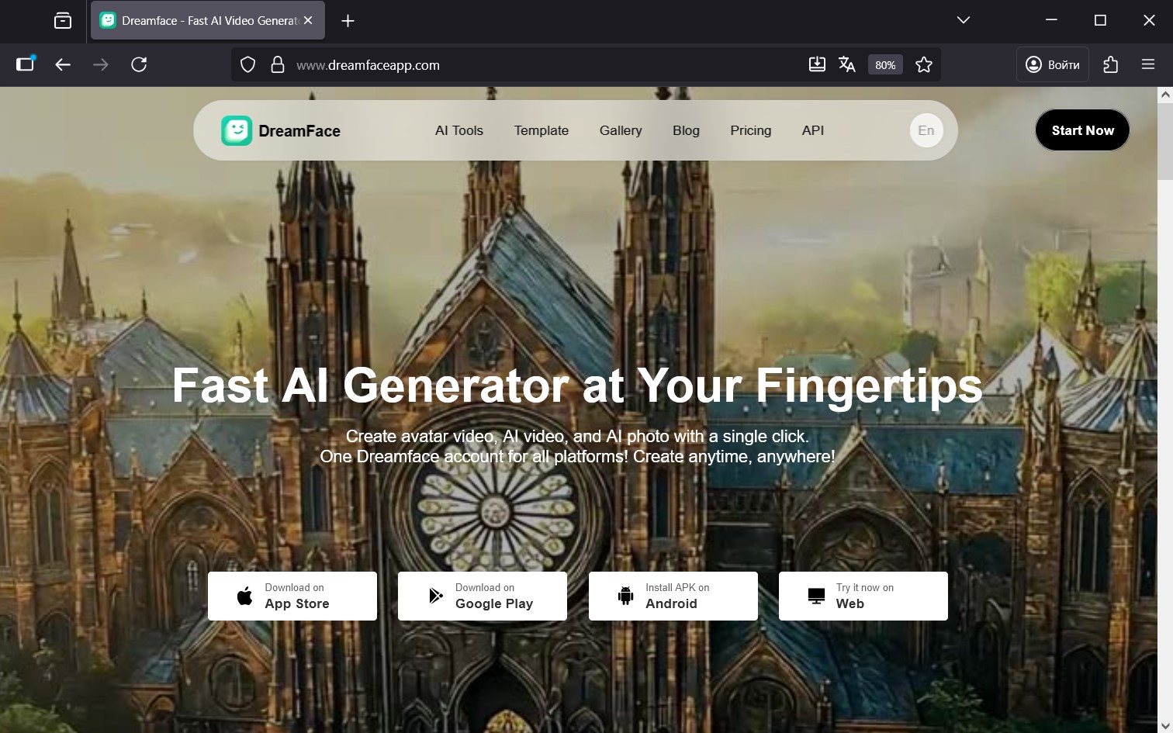The width and height of the screenshot is (1173, 733).
Task: Sign in with the Войти button
Action: coord(1053,65)
